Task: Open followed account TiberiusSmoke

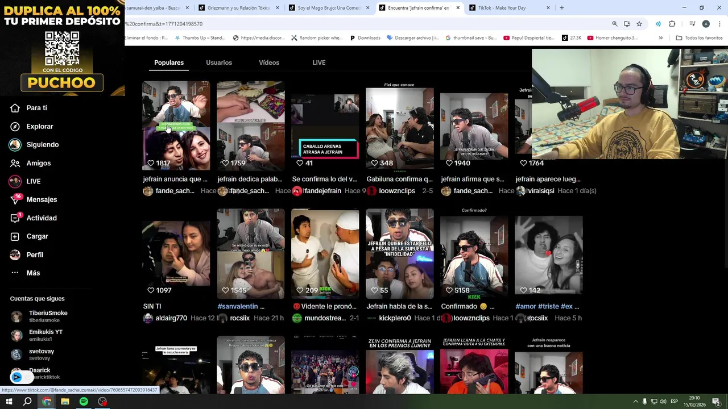Action: [48, 316]
